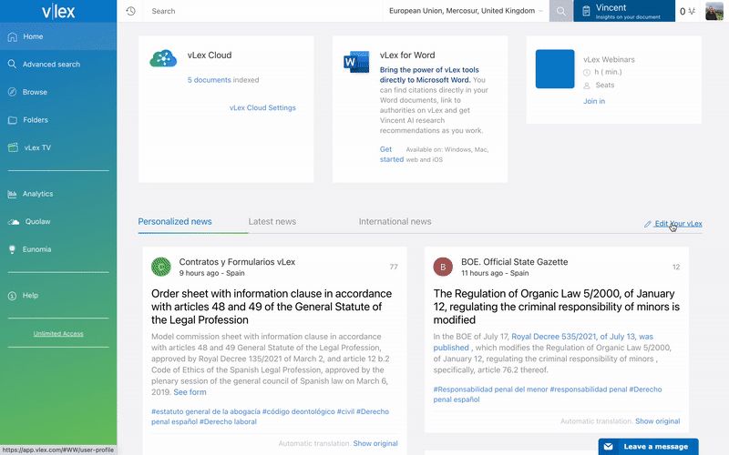Click the Unlimited Access link
729x455 pixels.
(58, 333)
